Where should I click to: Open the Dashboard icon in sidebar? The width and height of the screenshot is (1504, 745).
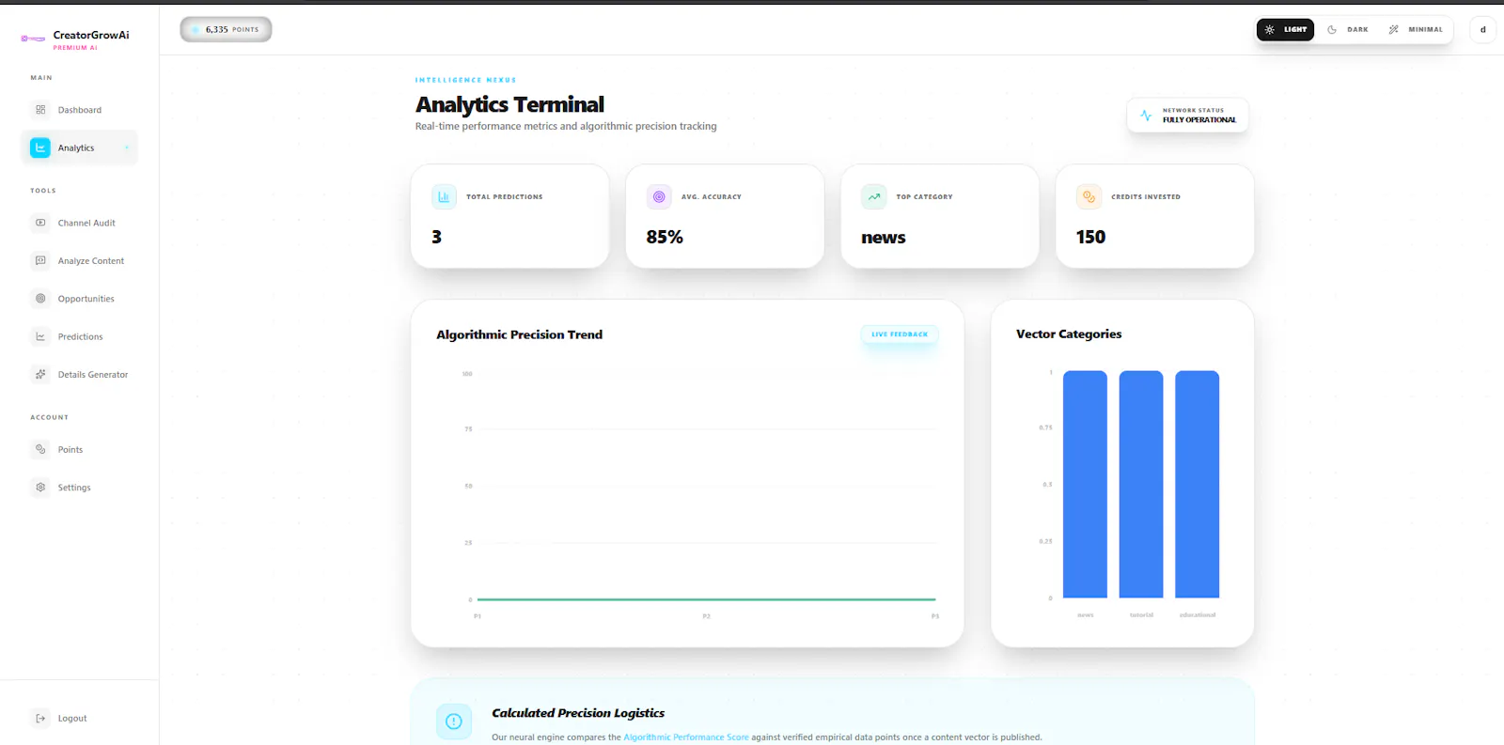pyautogui.click(x=40, y=110)
